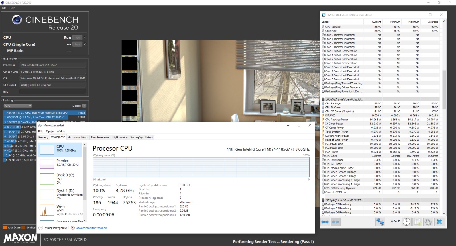Click CPU Package thermometer icon in HWiNFO

(x=323, y=27)
